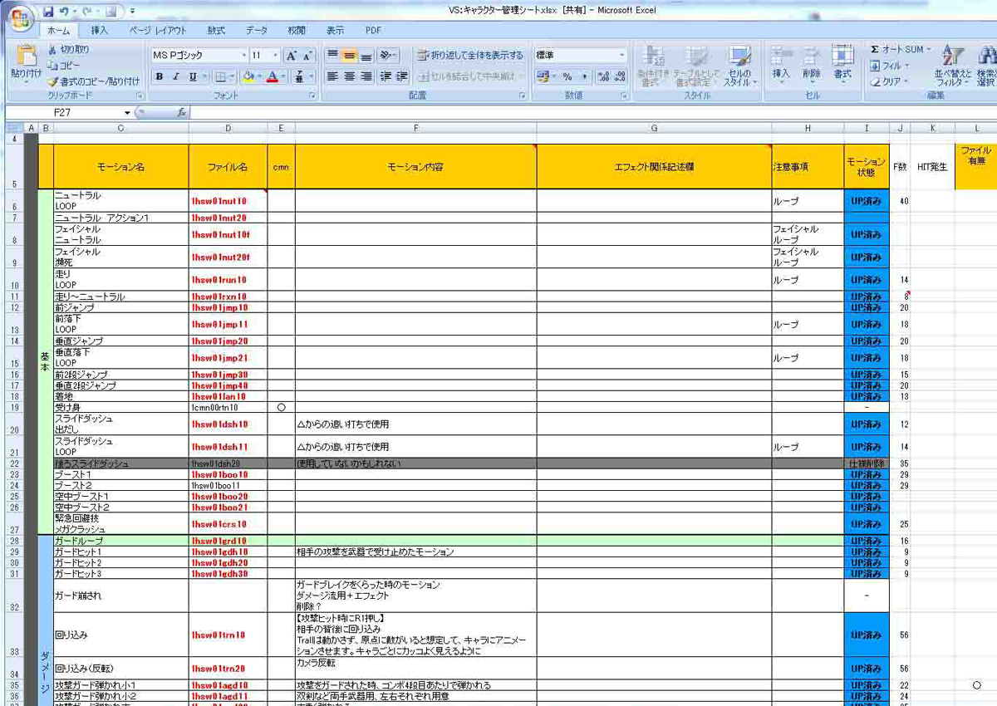Viewport: 997px width, 706px height.
Task: Click 折り返して全体を表示する wrap text button
Action: pos(470,56)
